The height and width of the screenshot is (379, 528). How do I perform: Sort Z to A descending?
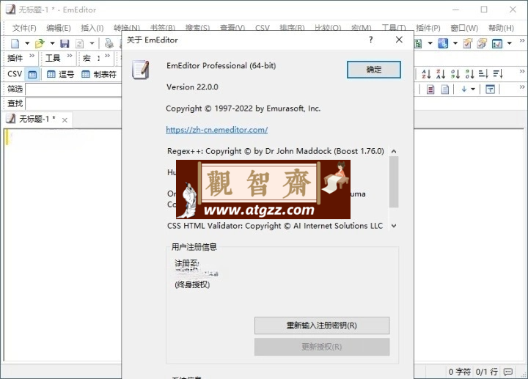pos(441,74)
